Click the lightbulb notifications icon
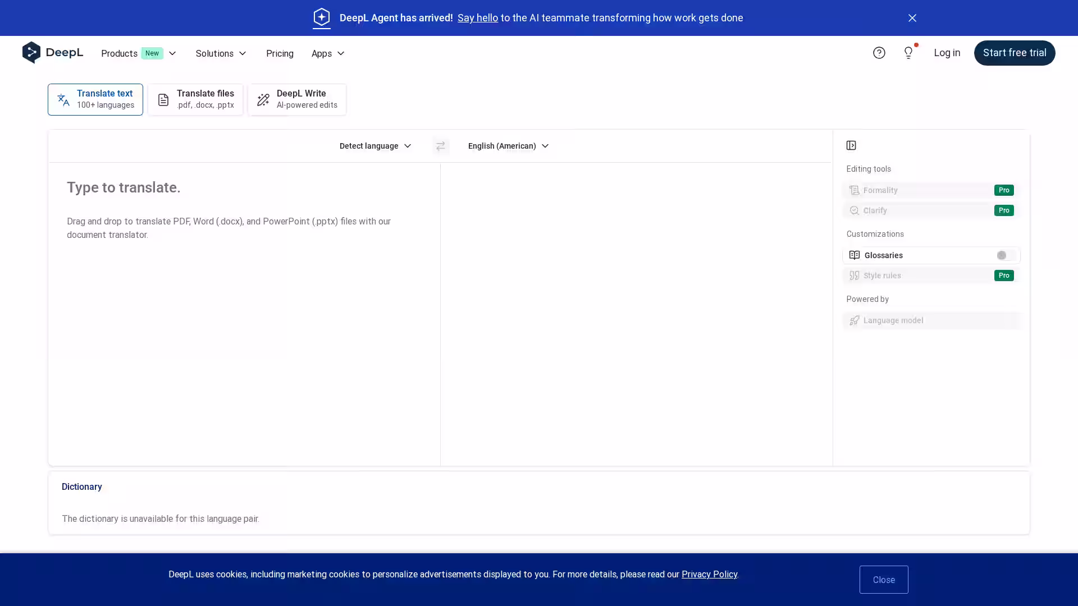This screenshot has height=606, width=1078. point(908,53)
